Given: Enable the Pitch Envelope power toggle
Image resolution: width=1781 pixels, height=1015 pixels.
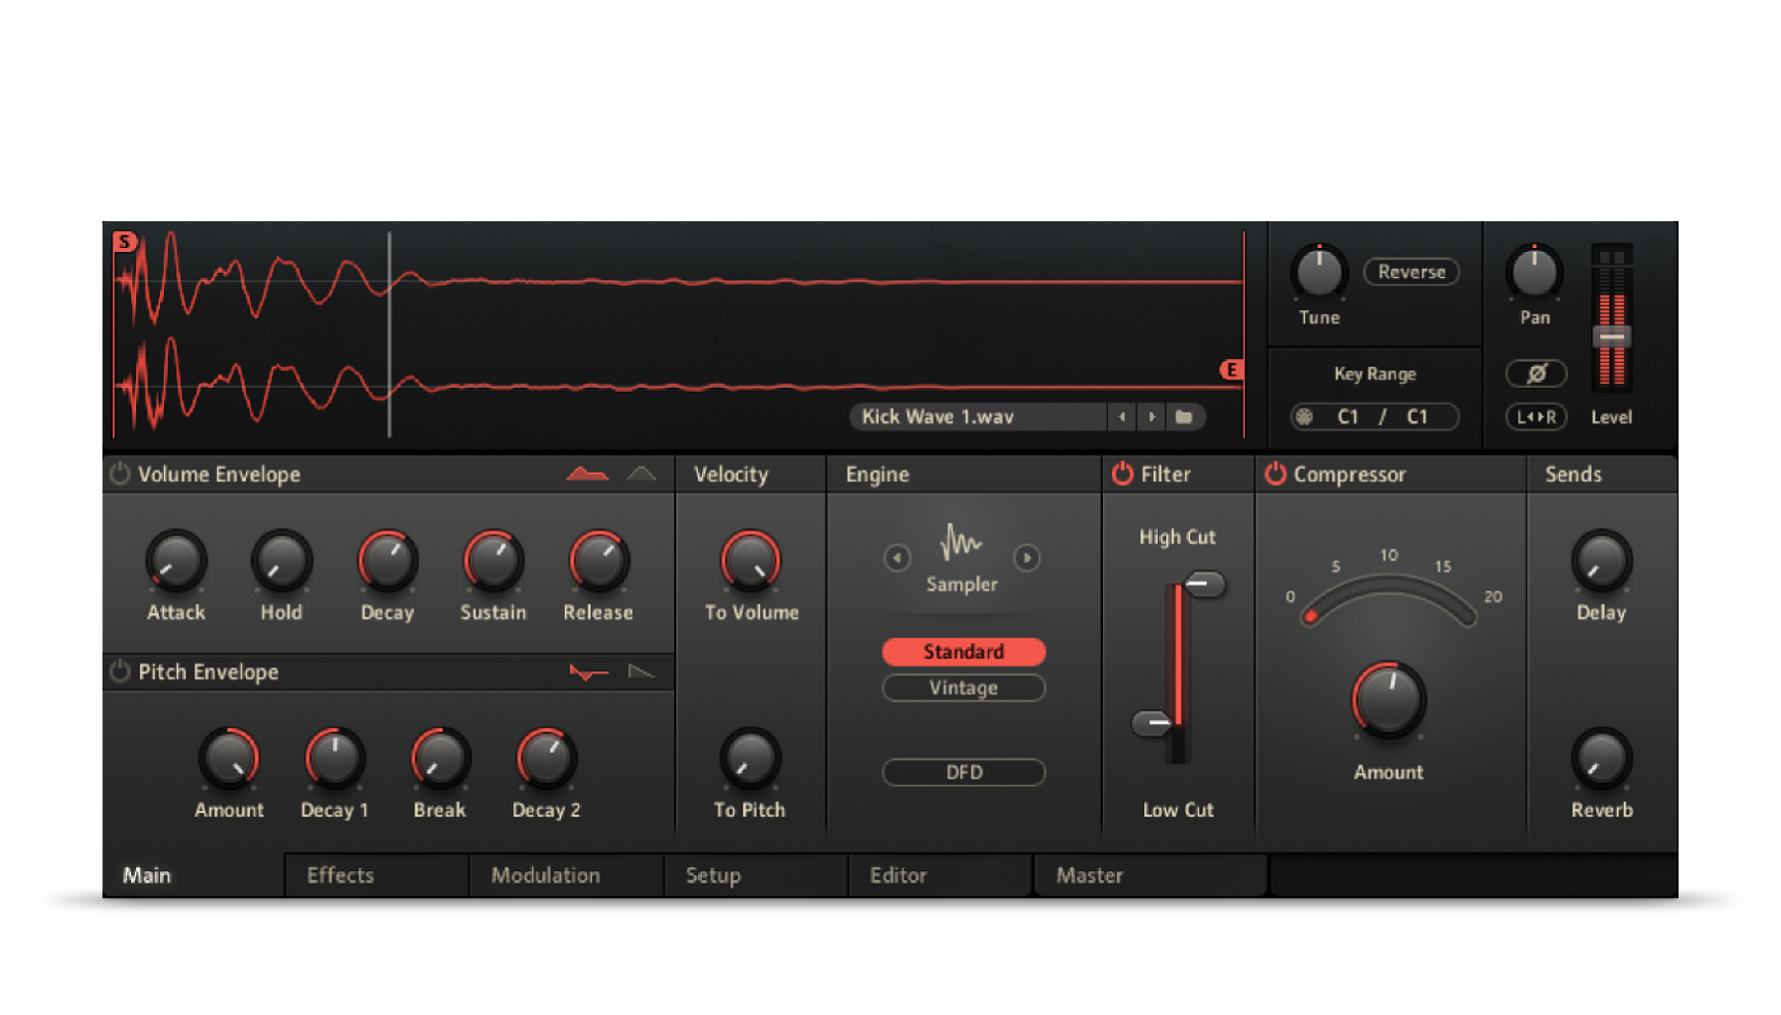Looking at the screenshot, I should click(x=120, y=672).
